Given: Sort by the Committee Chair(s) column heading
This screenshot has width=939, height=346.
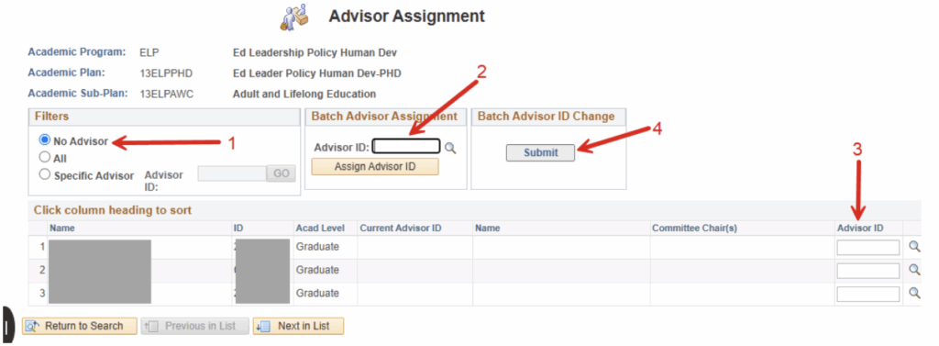Looking at the screenshot, I should pyautogui.click(x=694, y=229).
